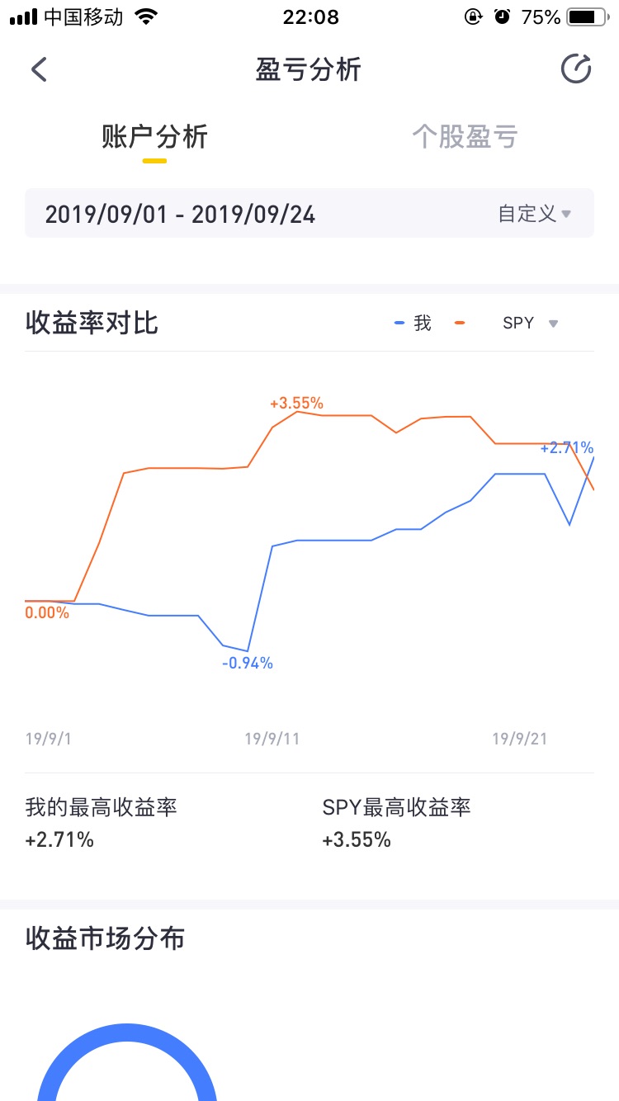619x1101 pixels.
Task: Expand the SPY benchmark dropdown arrow
Action: (554, 324)
